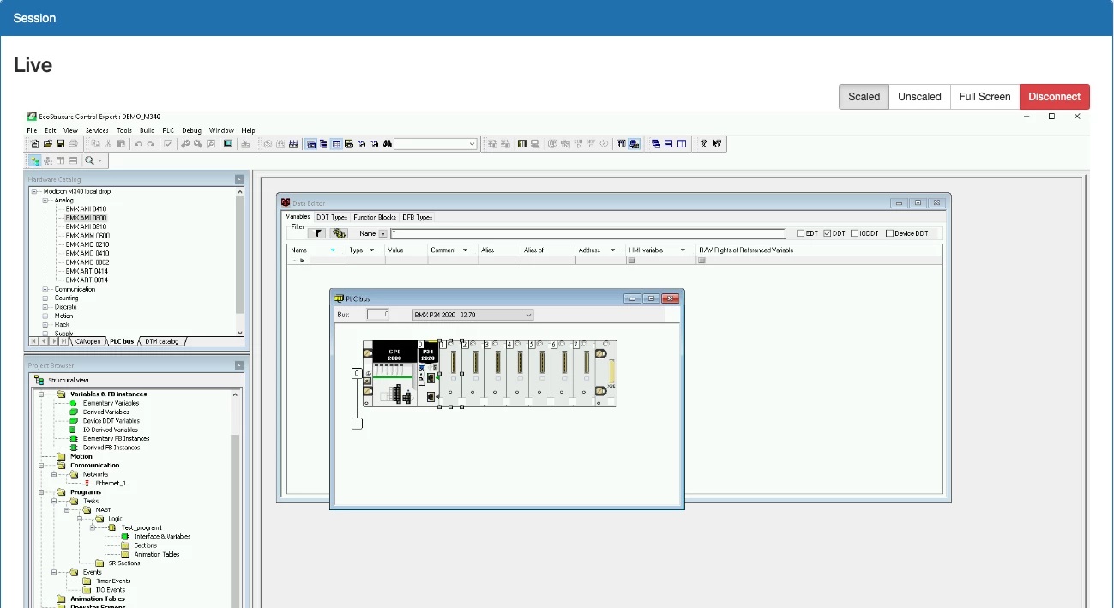Click the Hardware Catalog vertical scrollbar

pos(240,262)
